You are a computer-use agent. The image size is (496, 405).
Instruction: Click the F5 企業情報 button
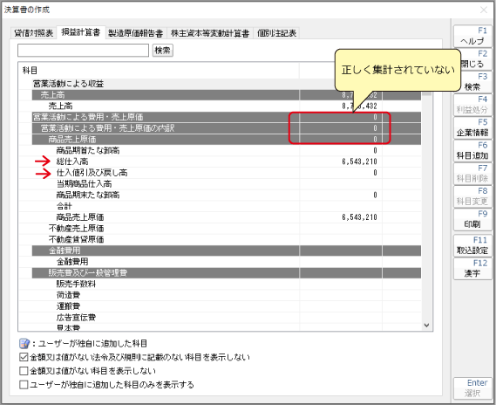coord(472,127)
